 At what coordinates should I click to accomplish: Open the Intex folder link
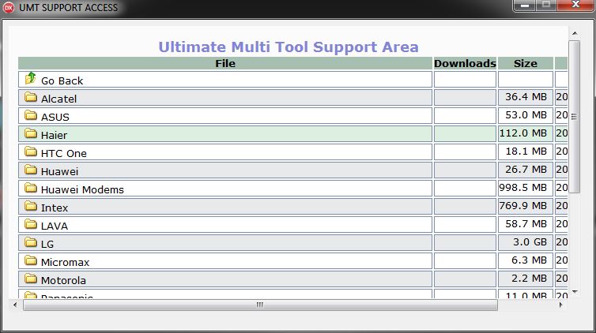pyautogui.click(x=55, y=208)
